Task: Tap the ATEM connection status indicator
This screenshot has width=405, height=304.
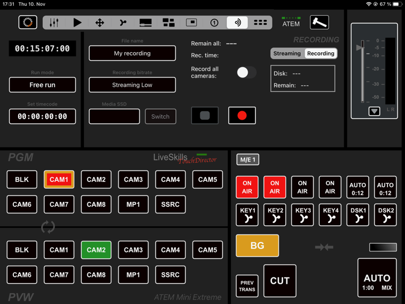Action: (x=291, y=22)
